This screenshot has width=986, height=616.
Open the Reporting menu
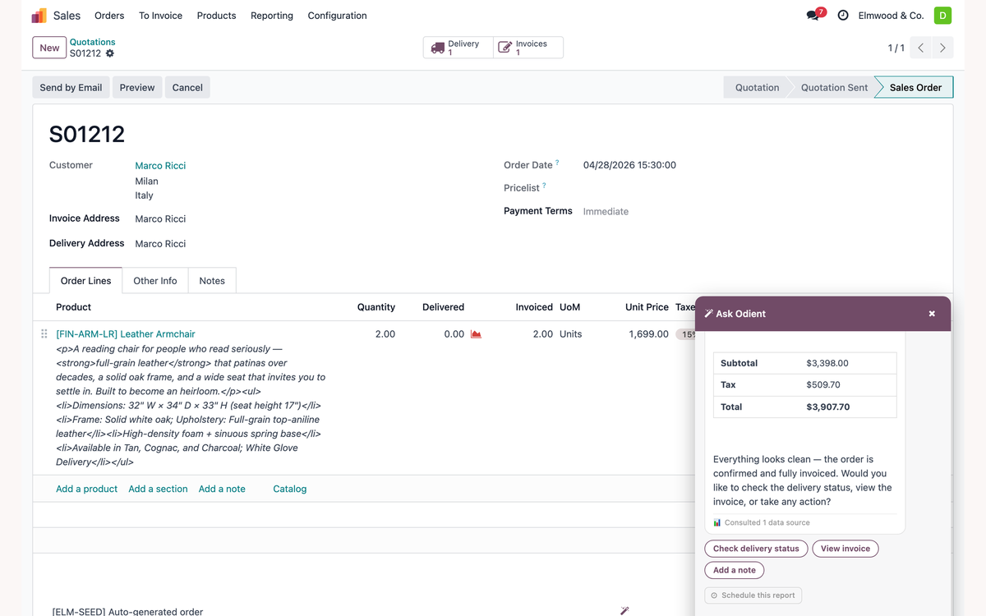pos(272,16)
